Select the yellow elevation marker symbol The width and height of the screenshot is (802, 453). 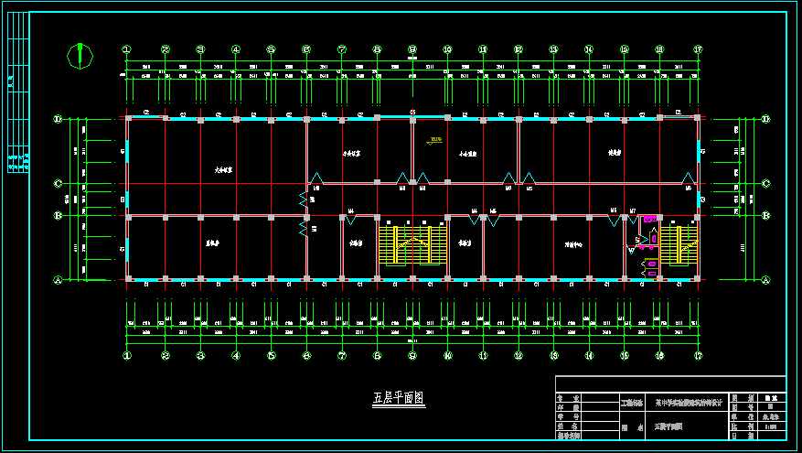click(x=433, y=141)
